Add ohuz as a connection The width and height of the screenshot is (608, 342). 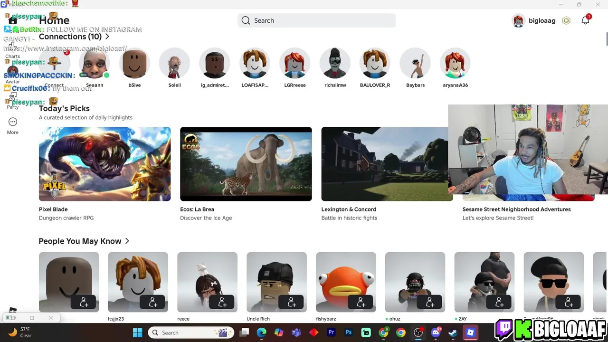pos(430,302)
